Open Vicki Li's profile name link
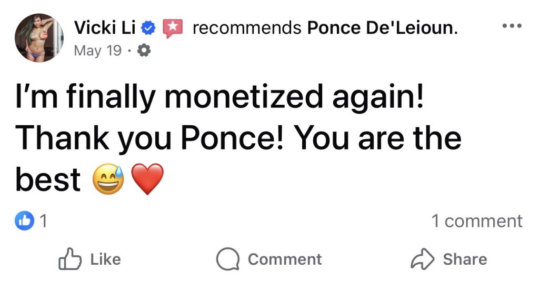539x281 pixels. point(105,28)
